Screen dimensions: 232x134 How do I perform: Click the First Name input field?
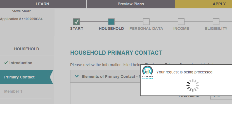pos(221,96)
